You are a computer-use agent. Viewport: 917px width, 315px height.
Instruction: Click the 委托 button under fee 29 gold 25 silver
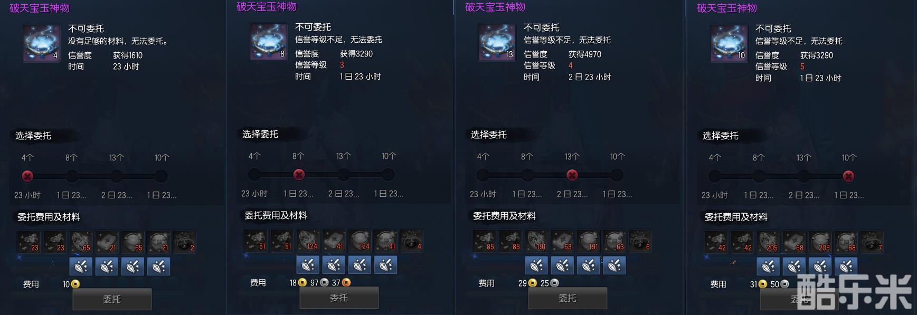568,298
